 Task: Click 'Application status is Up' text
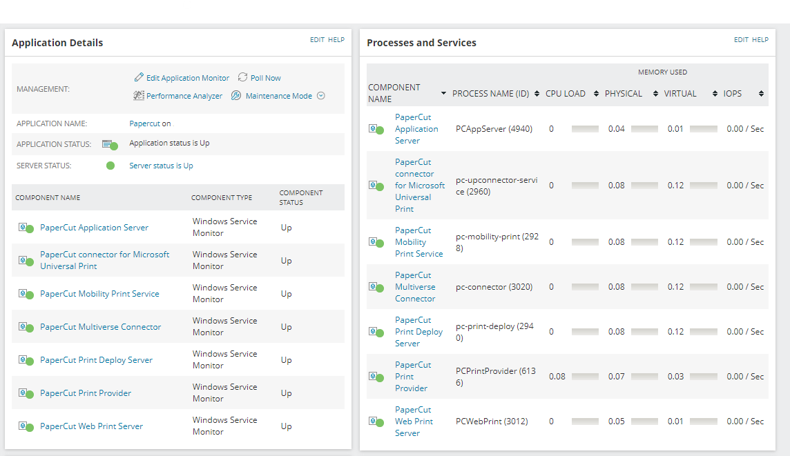click(169, 143)
